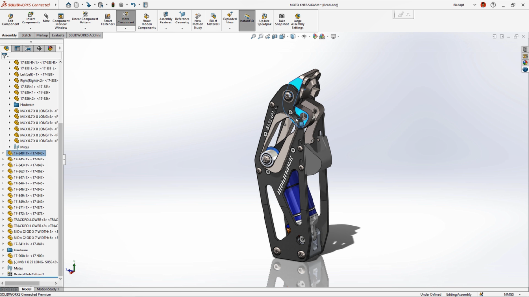The image size is (529, 297).
Task: Open the Insert Components tool
Action: pos(31,18)
